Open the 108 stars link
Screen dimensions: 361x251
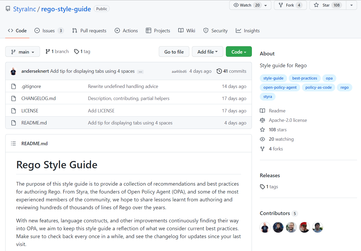(273, 130)
